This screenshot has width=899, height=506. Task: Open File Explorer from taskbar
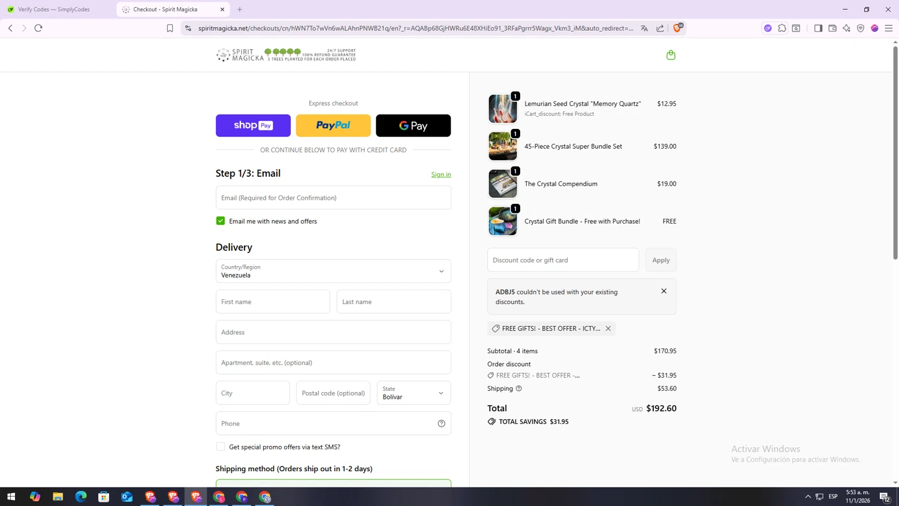pos(58,496)
